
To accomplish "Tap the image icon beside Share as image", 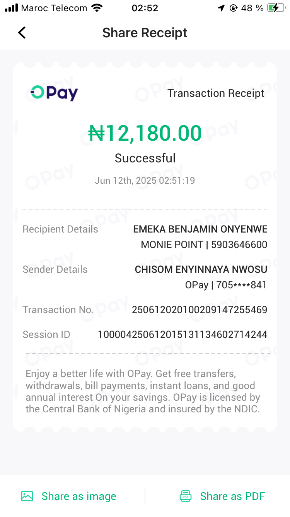I will tap(27, 496).
